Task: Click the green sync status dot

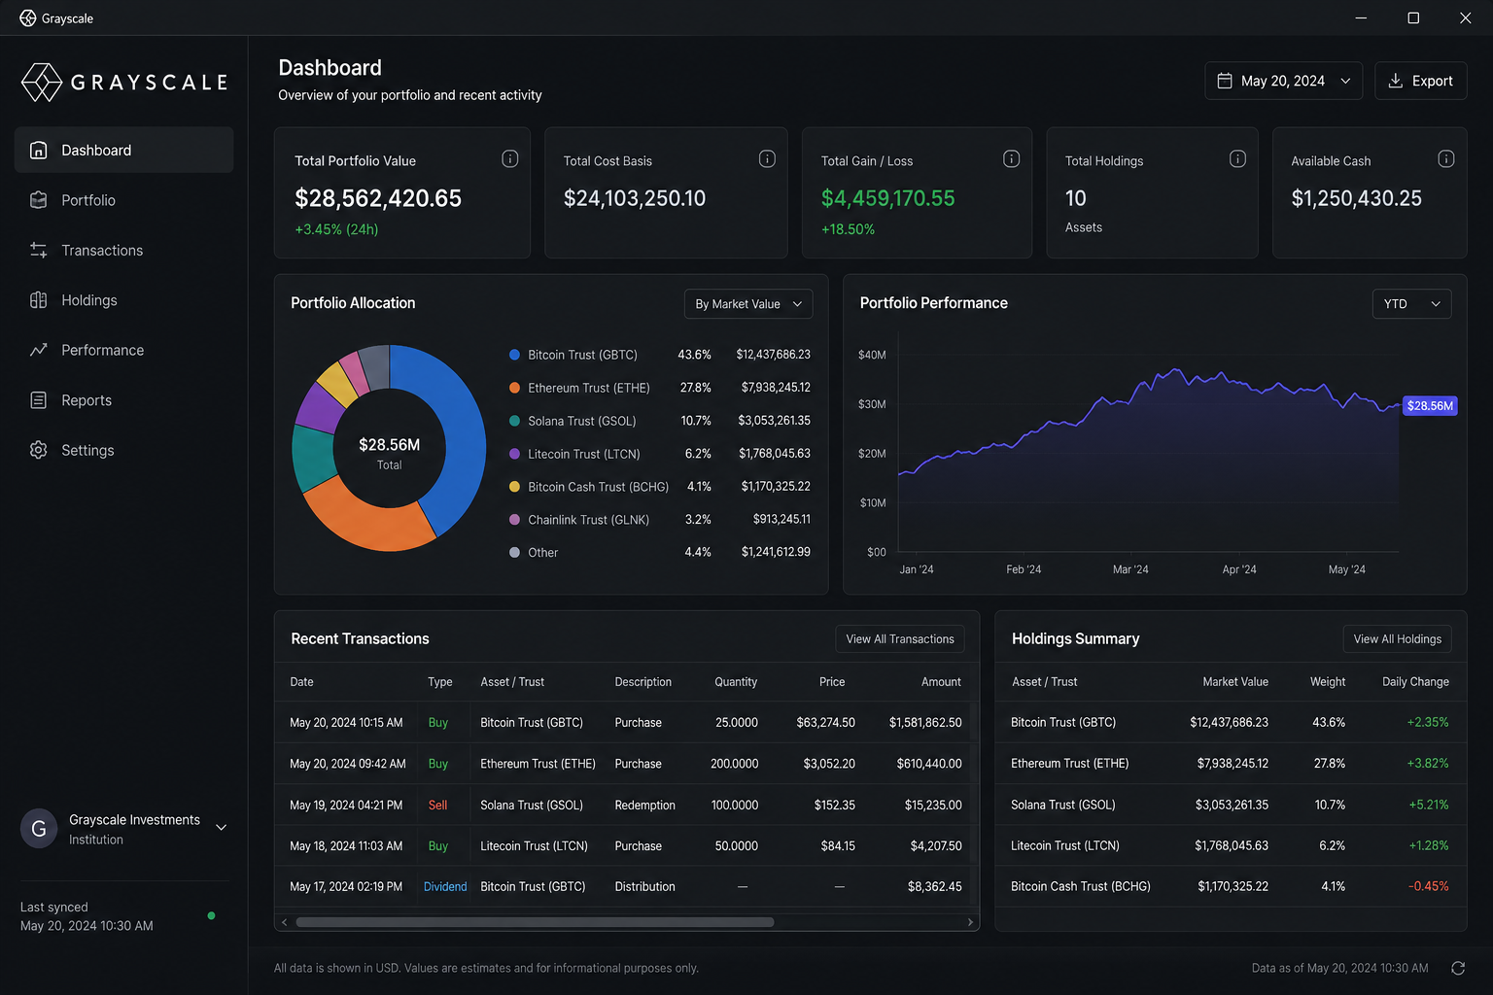Action: tap(211, 915)
